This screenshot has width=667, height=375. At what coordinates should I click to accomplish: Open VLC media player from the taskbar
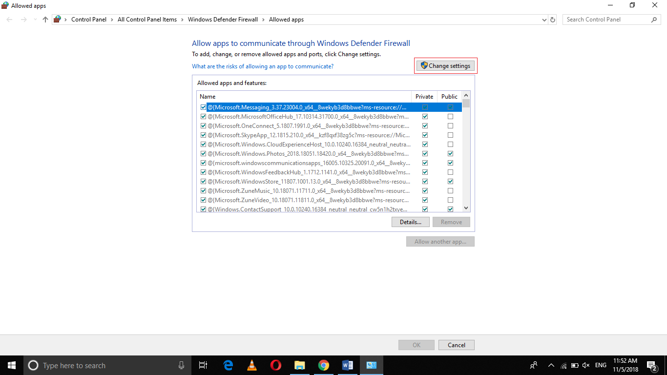251,365
